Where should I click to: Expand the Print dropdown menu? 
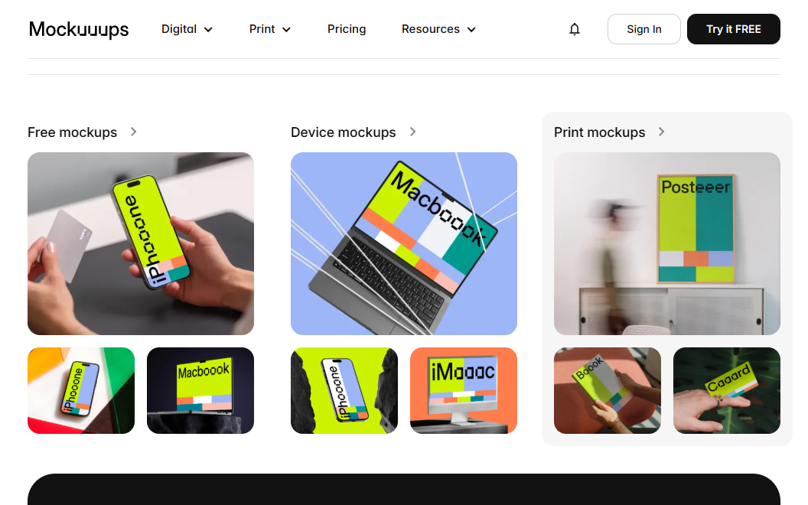pyautogui.click(x=270, y=29)
